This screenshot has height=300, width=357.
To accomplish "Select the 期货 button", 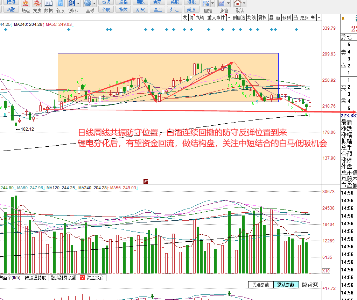I will [x=140, y=9].
